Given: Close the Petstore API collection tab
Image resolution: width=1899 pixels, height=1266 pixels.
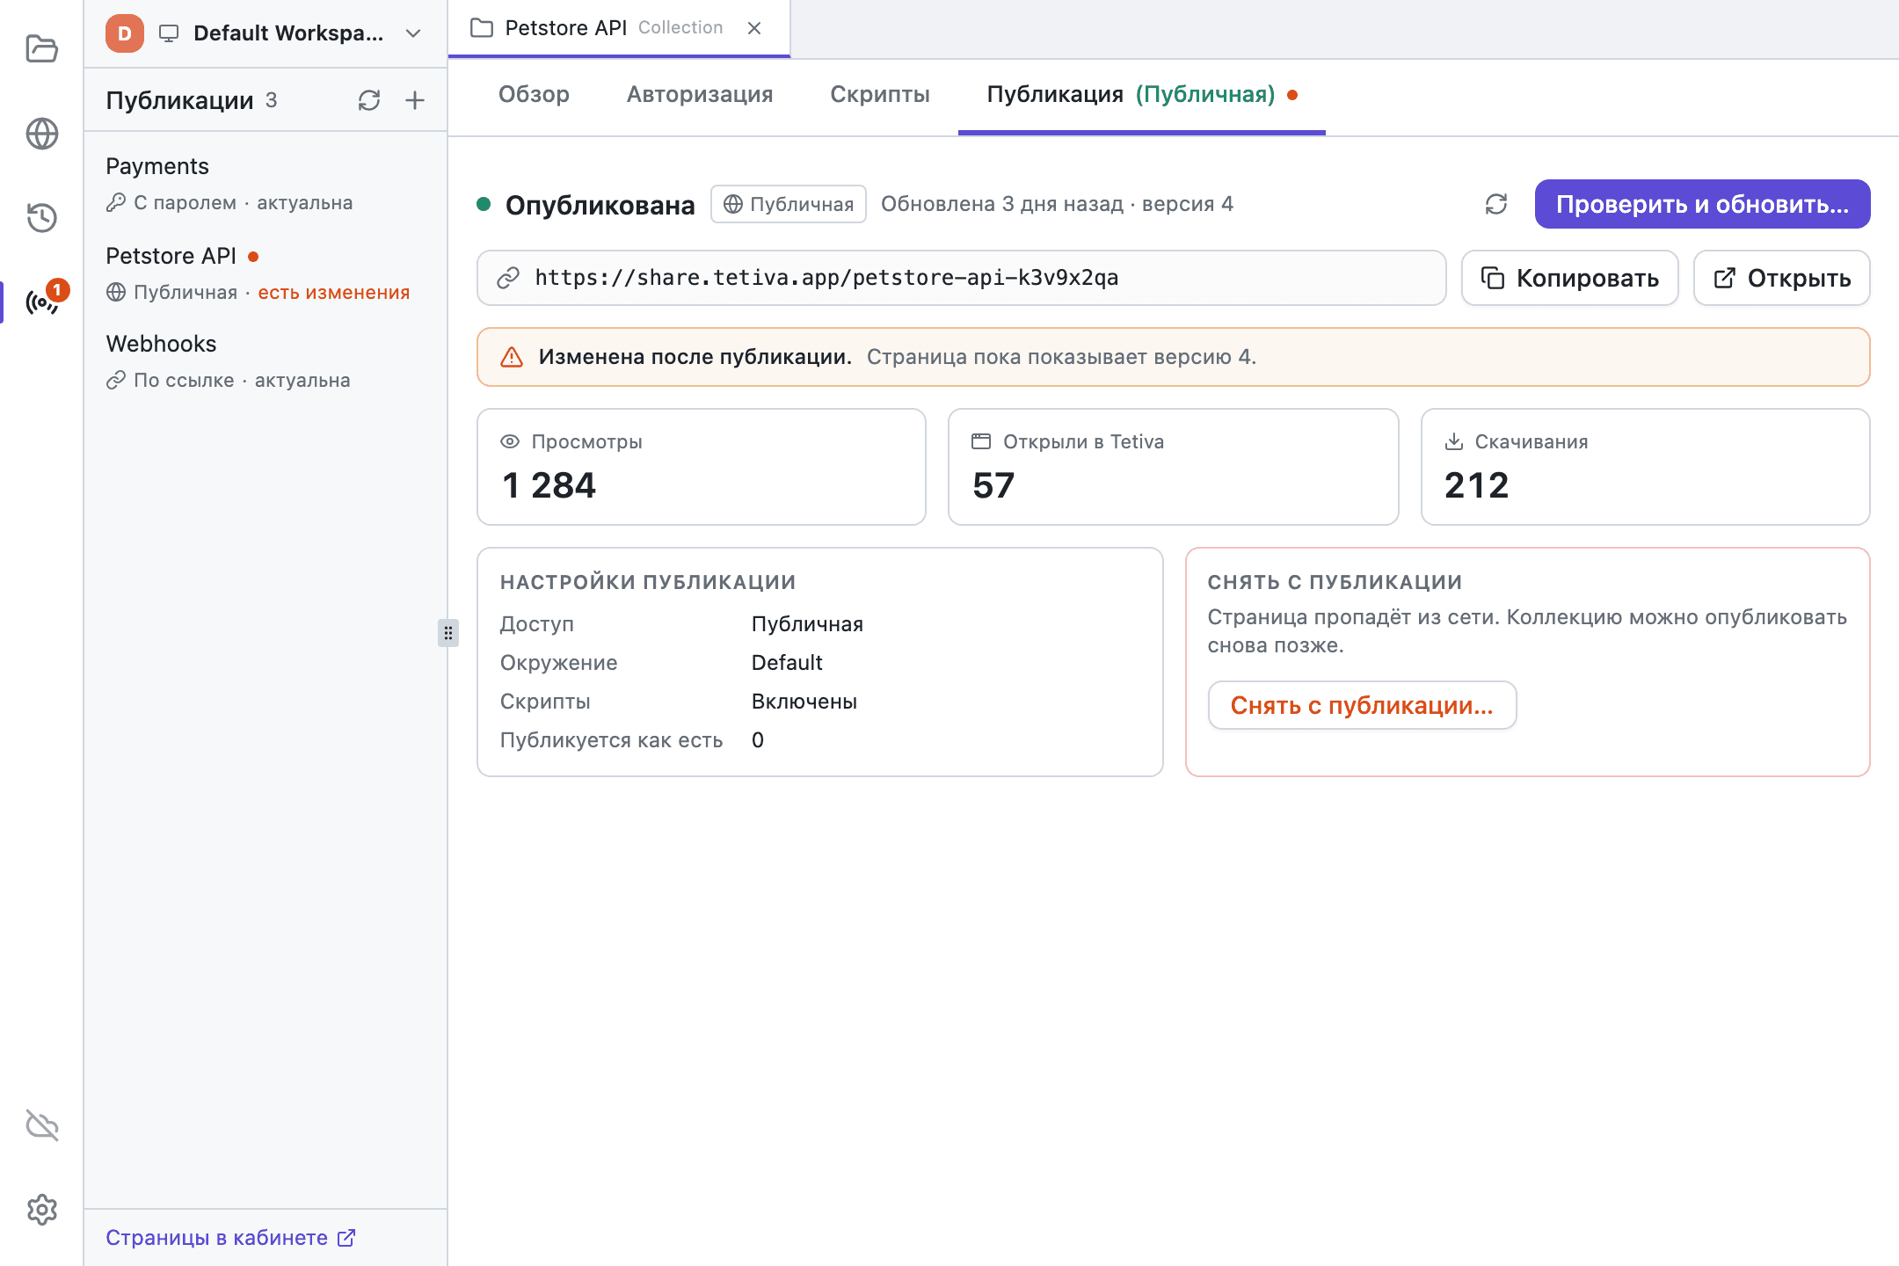Looking at the screenshot, I should click(754, 28).
